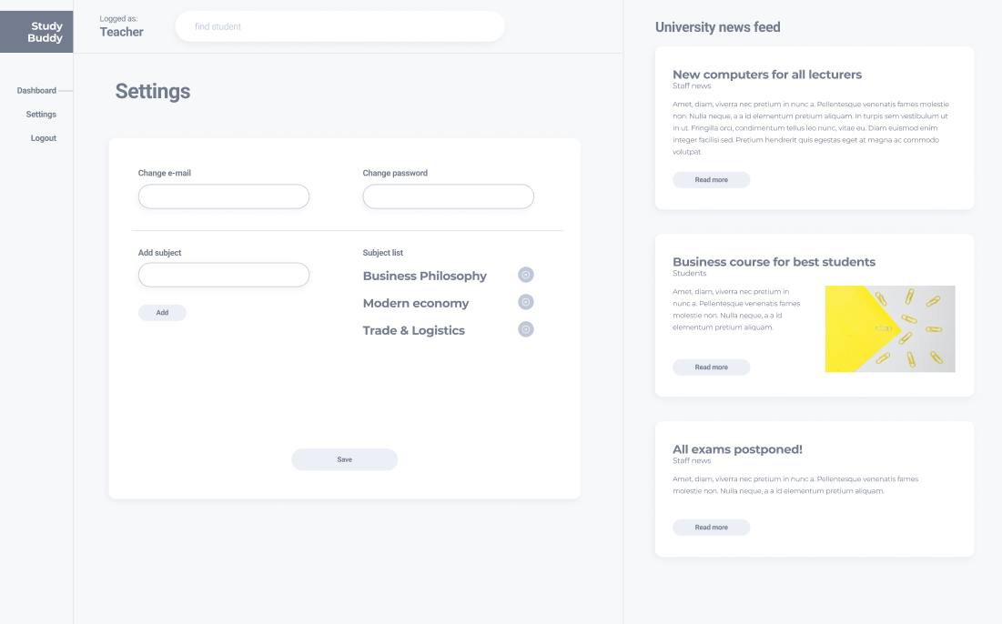Screen dimensions: 1002x624
Task: Click the Study Buddy logo
Action: (x=36, y=31)
